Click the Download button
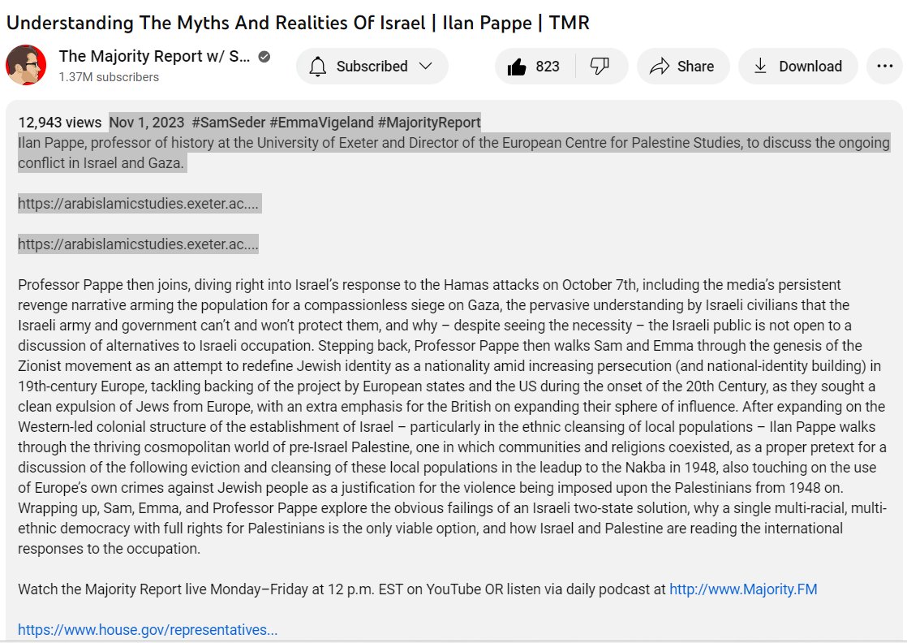Viewport: 907px width, 643px height. (x=798, y=67)
